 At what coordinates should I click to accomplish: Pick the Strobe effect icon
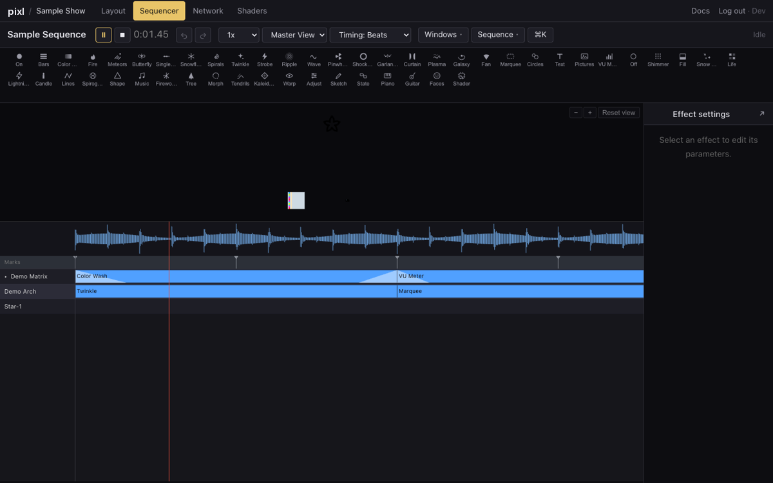coord(265,60)
